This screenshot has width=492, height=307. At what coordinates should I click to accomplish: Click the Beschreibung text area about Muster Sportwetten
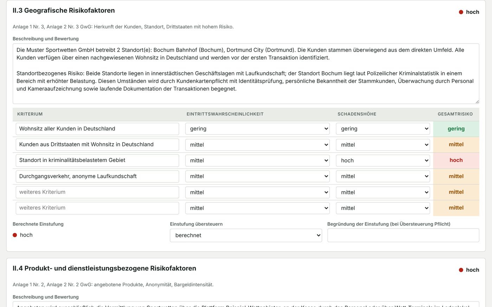tap(246, 74)
